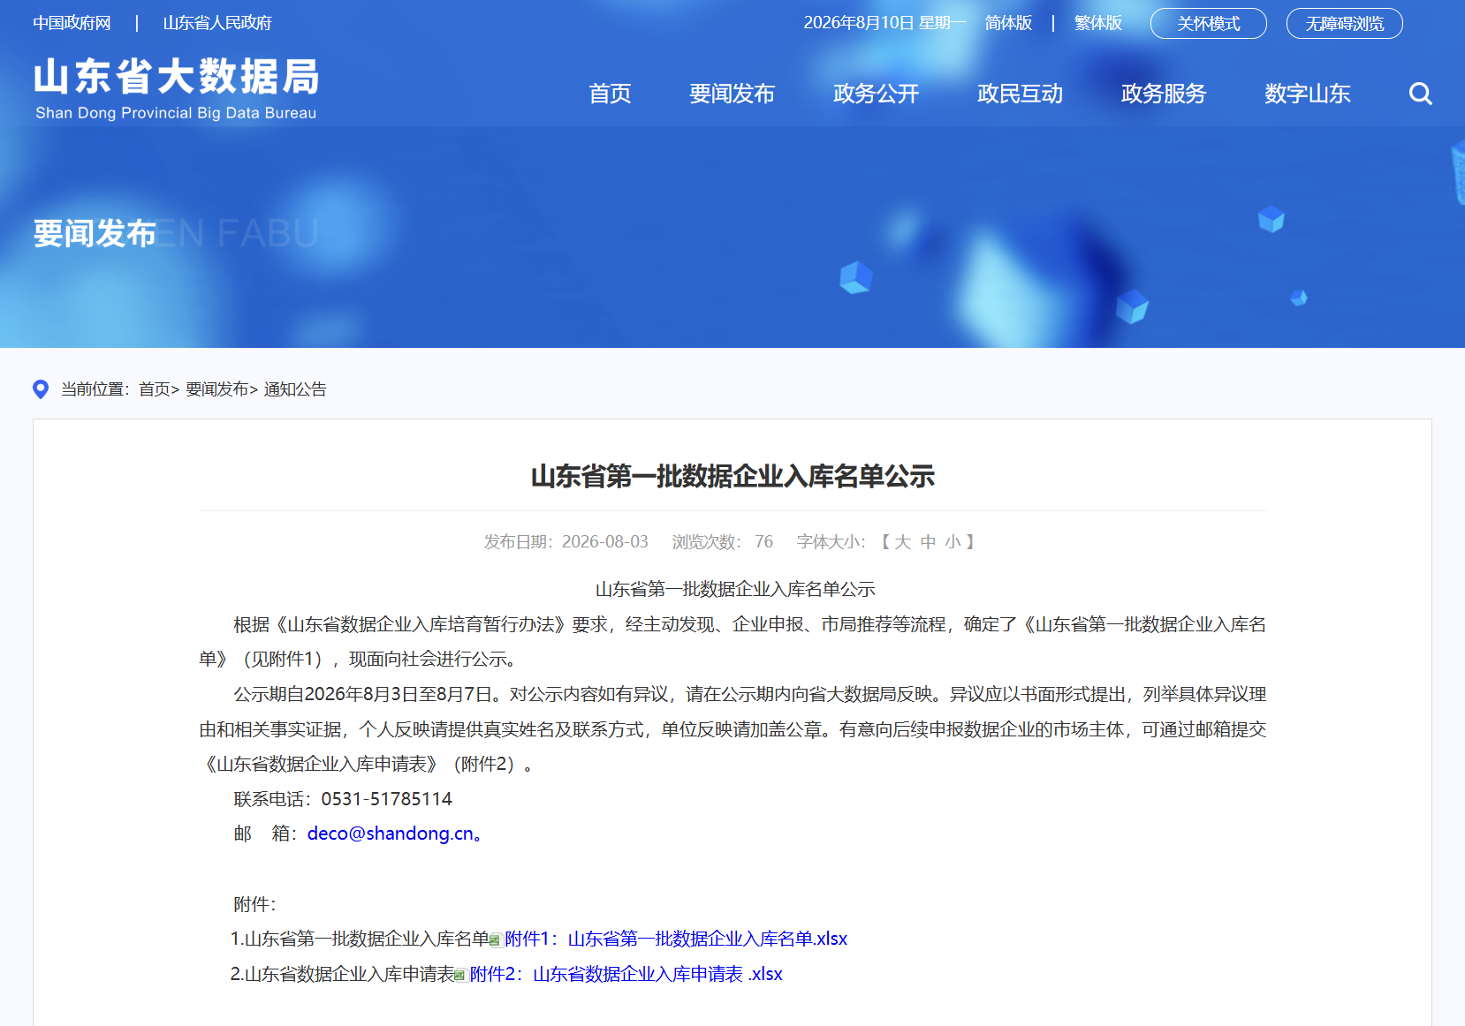Click the article title 山东省第一批数据企业入库名单公示

click(x=732, y=477)
